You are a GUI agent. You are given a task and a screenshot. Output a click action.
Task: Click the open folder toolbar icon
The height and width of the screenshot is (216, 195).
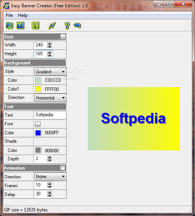[9, 26]
